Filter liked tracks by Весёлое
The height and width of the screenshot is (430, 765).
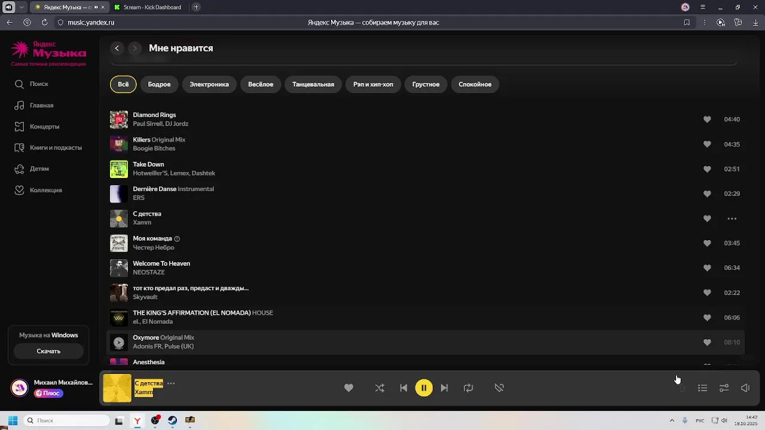click(261, 84)
